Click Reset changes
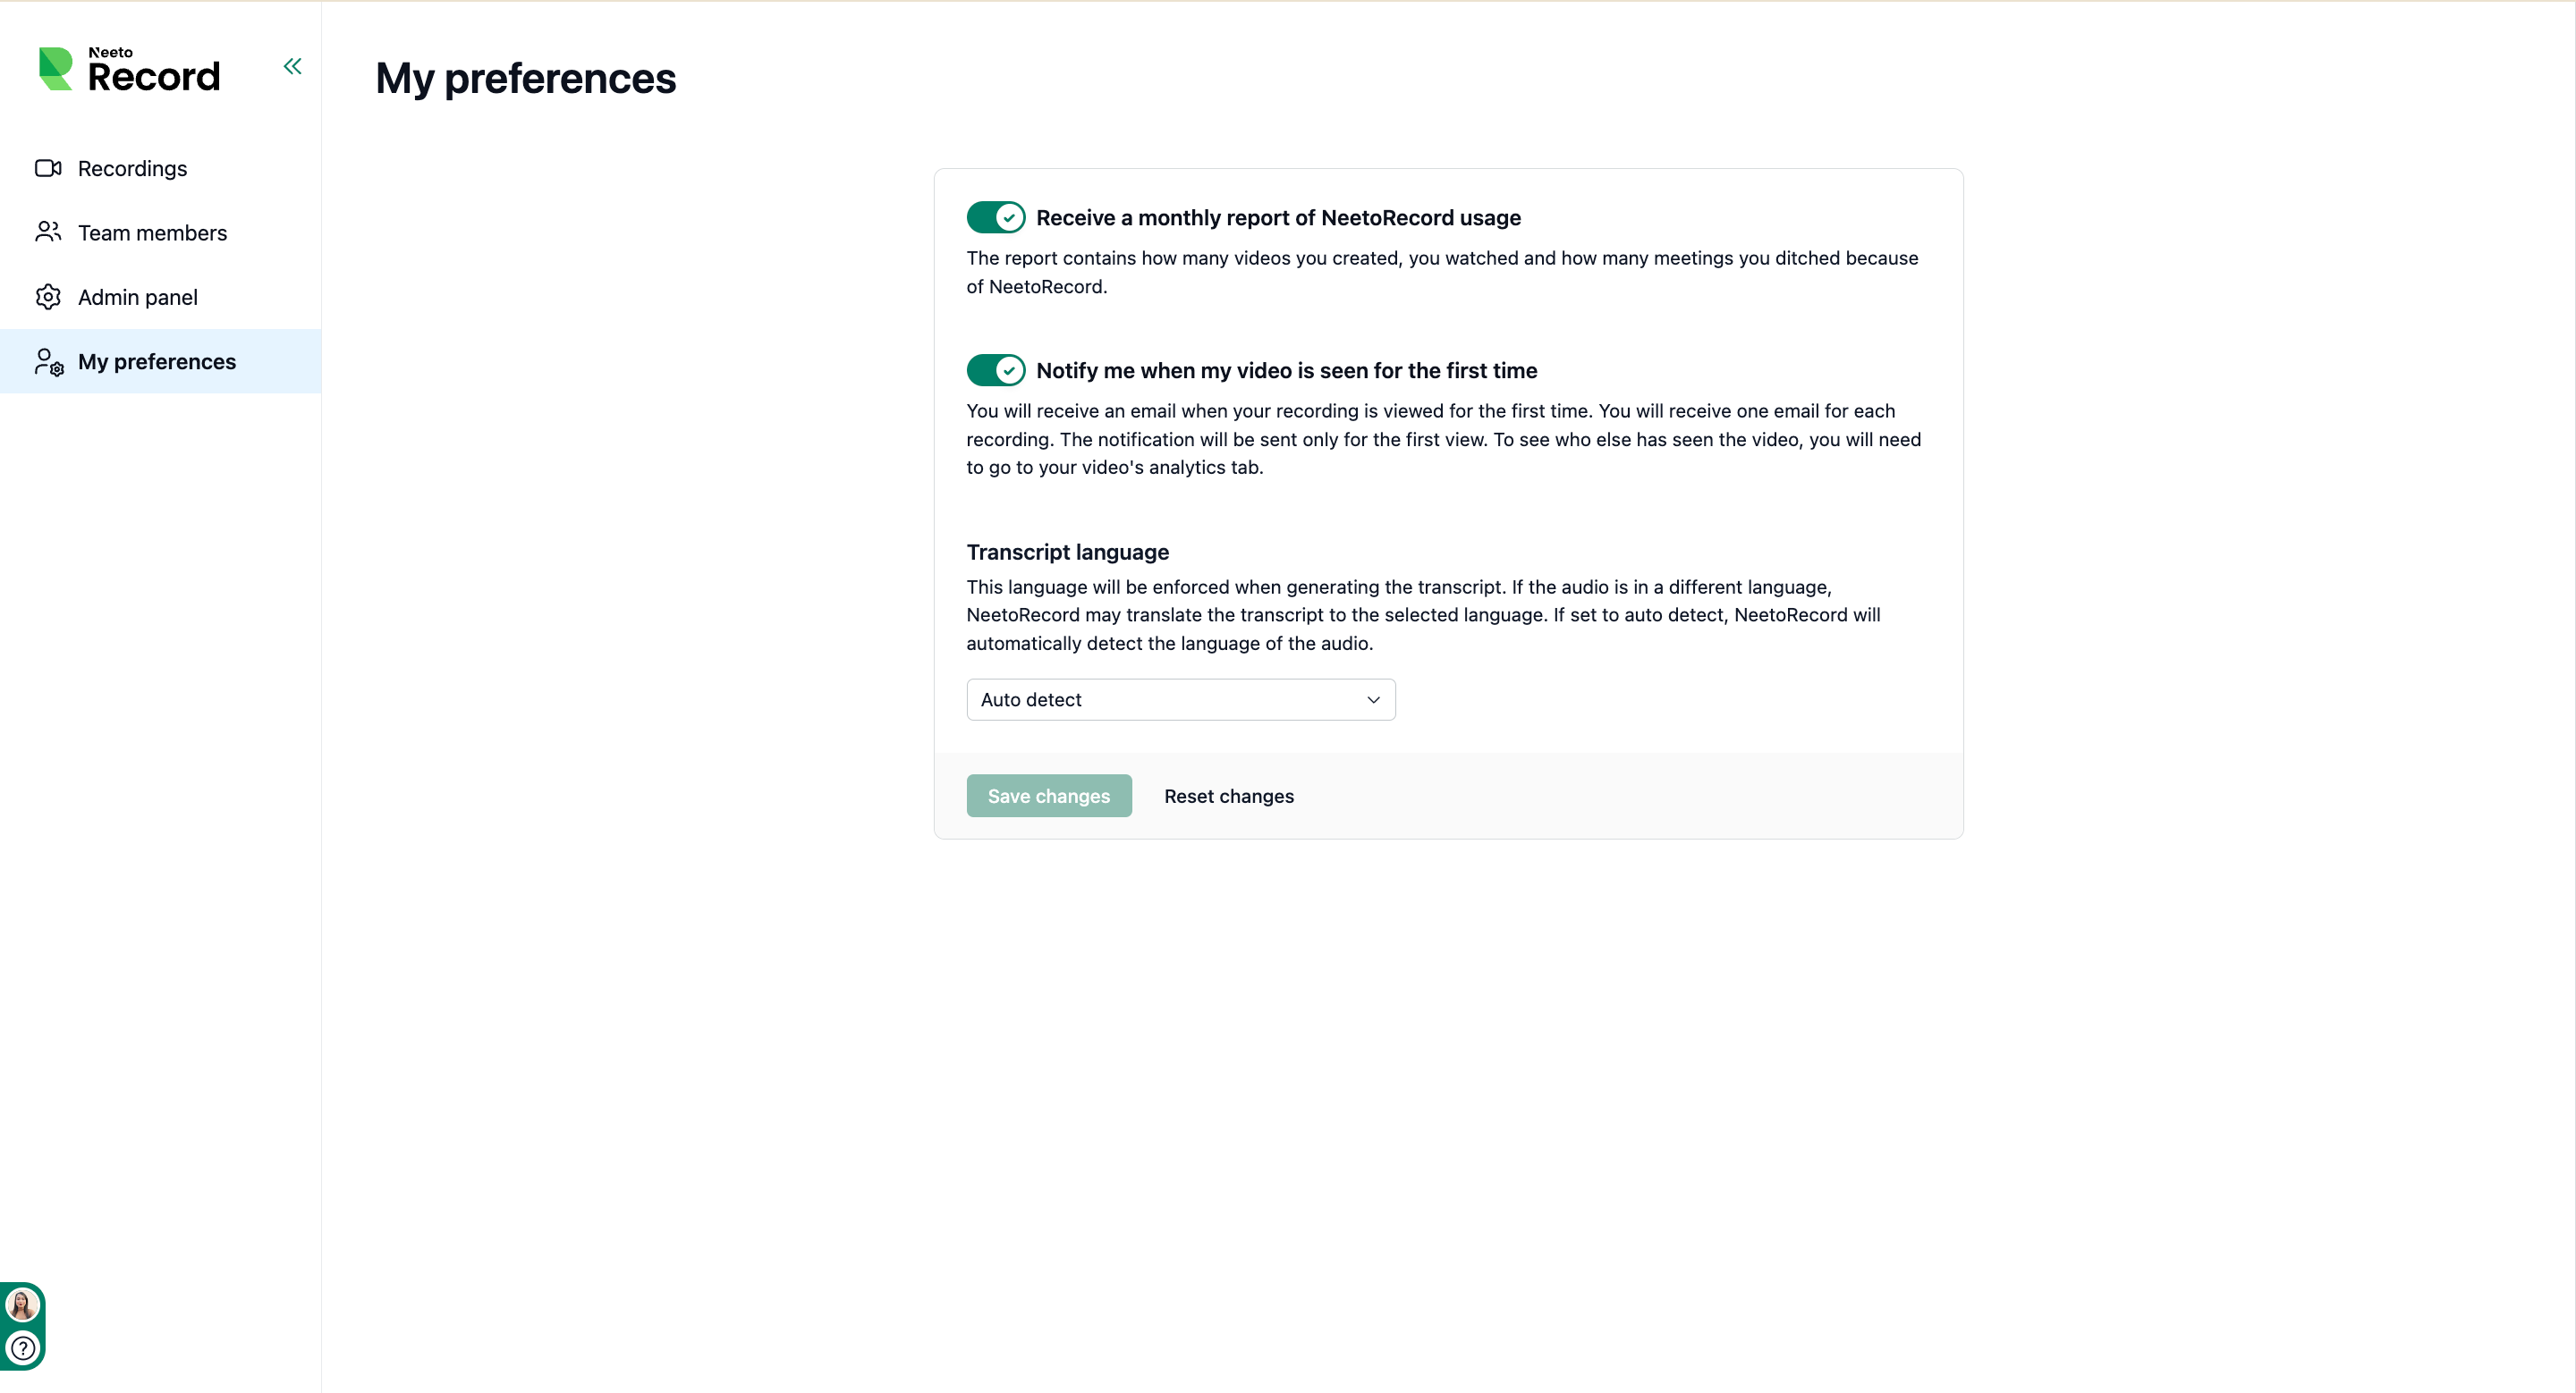The height and width of the screenshot is (1393, 2576). 1229,797
